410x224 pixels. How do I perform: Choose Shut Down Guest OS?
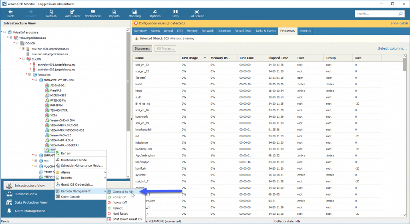[127, 219]
